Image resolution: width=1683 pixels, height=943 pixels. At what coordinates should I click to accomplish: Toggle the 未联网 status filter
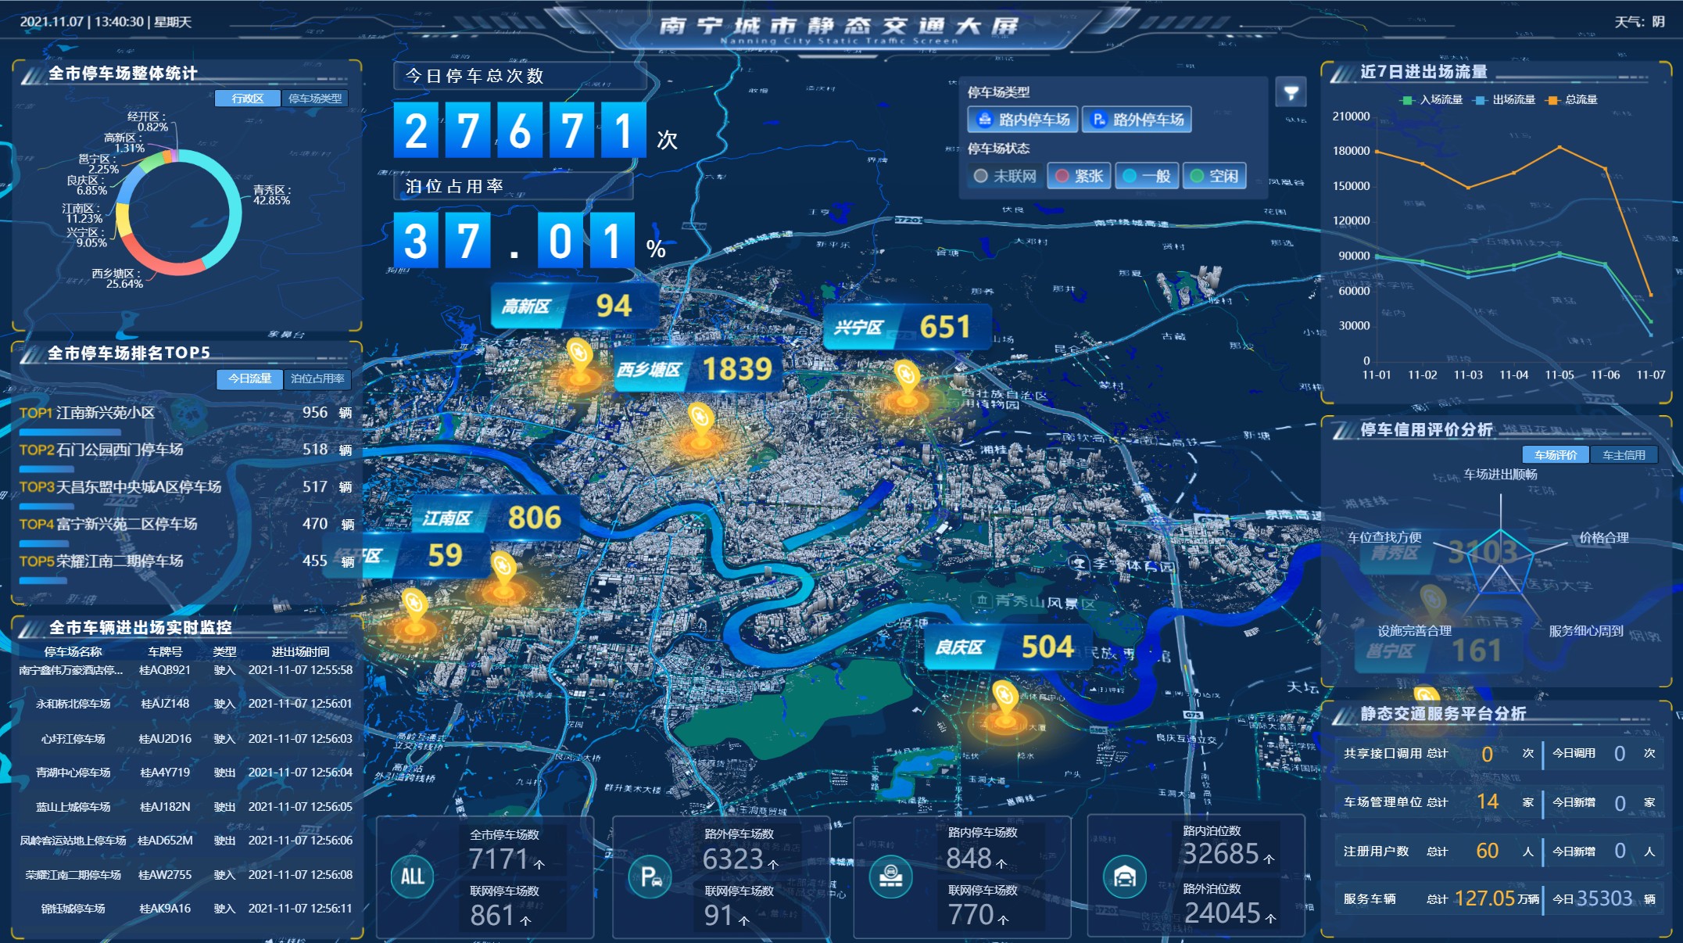(1005, 176)
